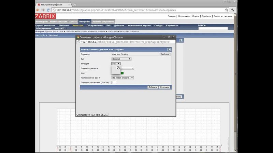This screenshot has width=273, height=153.
Task: Click the Профиль link in top bar
Action: point(206,16)
